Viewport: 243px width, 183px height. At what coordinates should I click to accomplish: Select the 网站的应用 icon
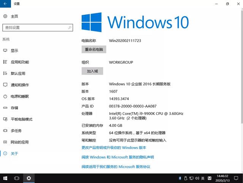pos(5,142)
